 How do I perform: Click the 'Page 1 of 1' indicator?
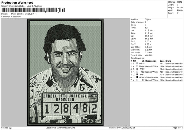coord(178,128)
